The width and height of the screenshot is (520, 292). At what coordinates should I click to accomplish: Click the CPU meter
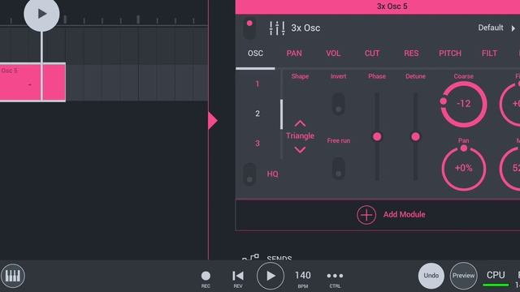coord(496,278)
